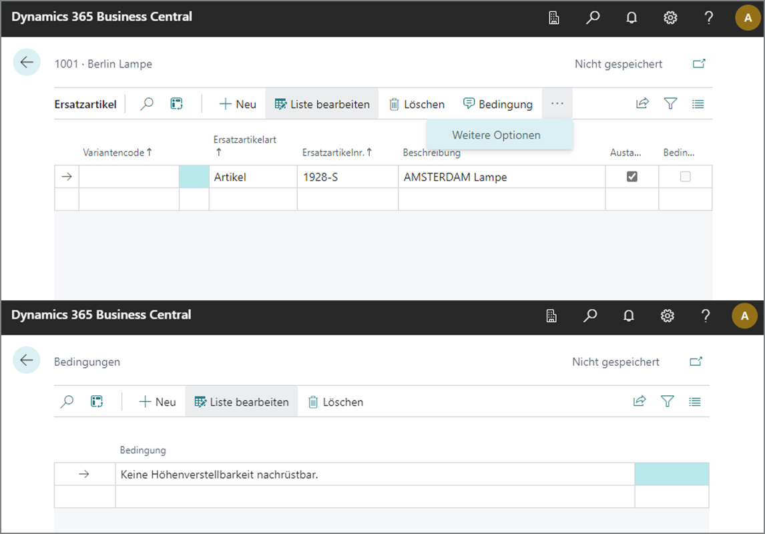Click 'Nicht gespeichert' status in Bedingungen page

(x=615, y=362)
